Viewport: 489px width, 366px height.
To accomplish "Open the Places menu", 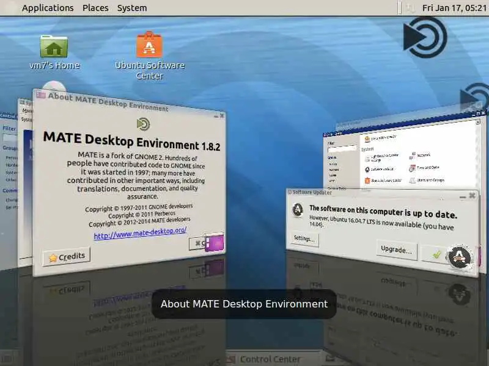I will pos(95,8).
